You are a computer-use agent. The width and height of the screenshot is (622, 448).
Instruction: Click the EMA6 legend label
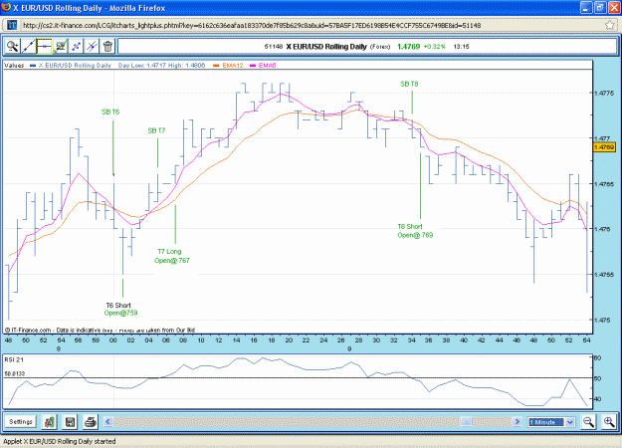[267, 66]
